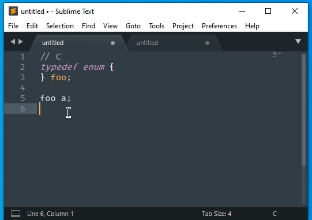Viewport: 312px width, 220px height.
Task: Go to next tab with right arrow
Action: click(x=21, y=42)
